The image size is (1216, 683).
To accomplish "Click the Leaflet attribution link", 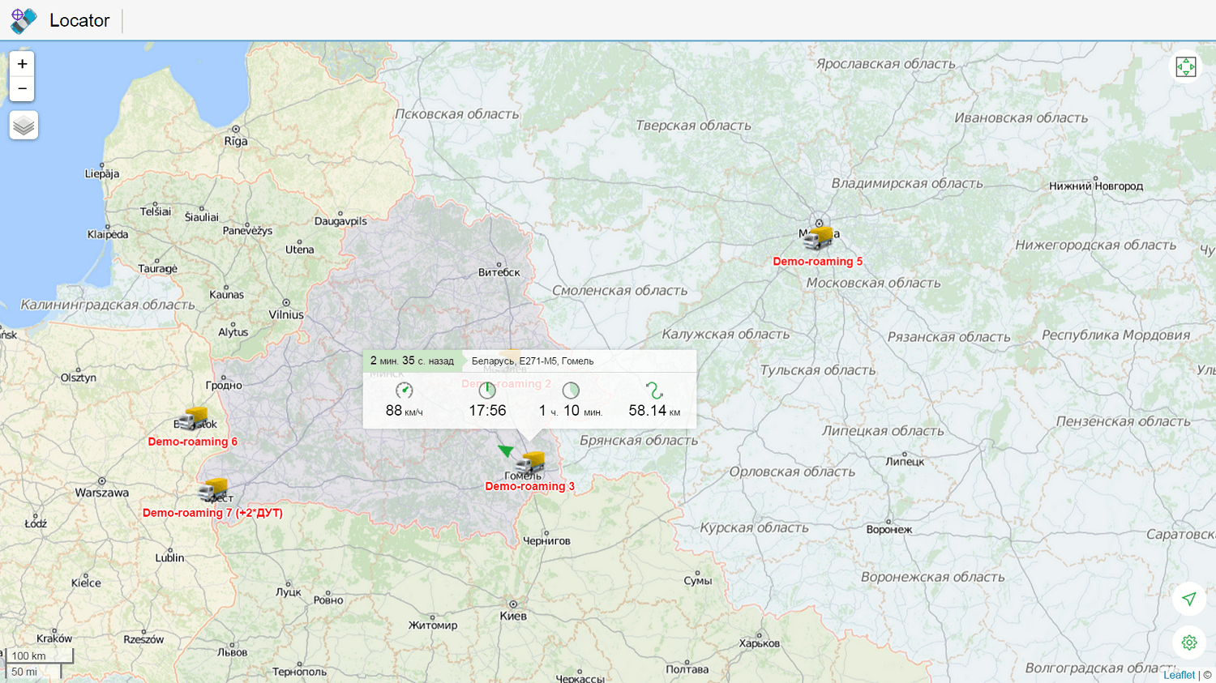I will [x=1179, y=675].
